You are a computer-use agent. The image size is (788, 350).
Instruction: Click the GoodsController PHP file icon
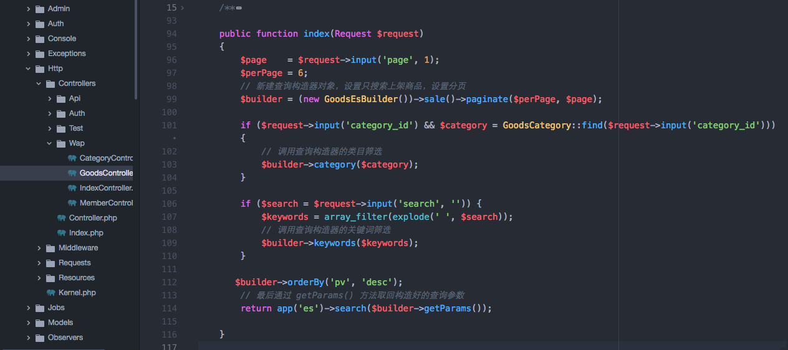pos(72,173)
